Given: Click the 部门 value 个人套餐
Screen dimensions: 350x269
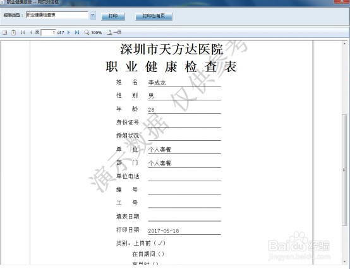Looking at the screenshot, I should 160,164.
